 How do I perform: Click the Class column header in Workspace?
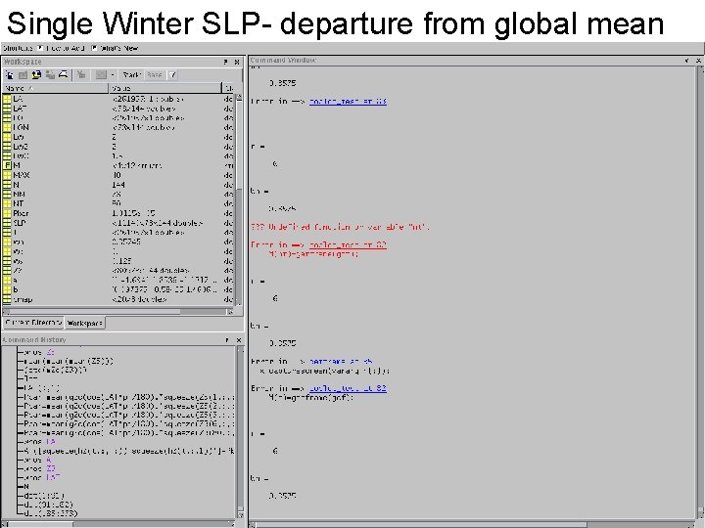[229, 88]
